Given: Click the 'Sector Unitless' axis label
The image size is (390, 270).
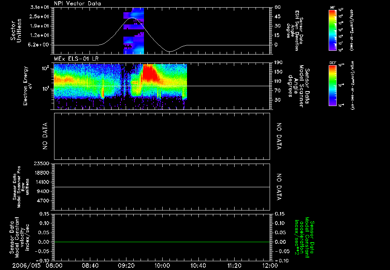Looking at the screenshot, I should tap(16, 31).
